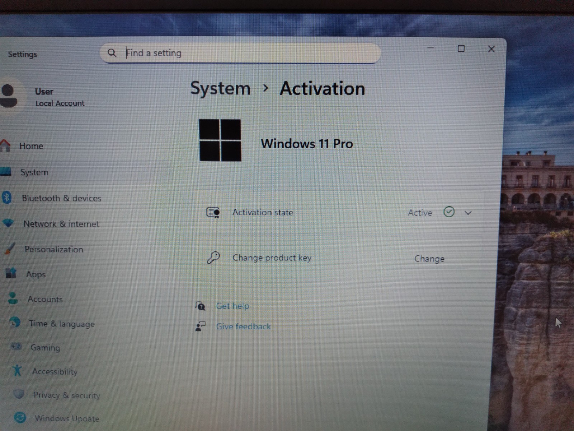The height and width of the screenshot is (431, 574).
Task: Click the Accounts person icon
Action: [13, 298]
